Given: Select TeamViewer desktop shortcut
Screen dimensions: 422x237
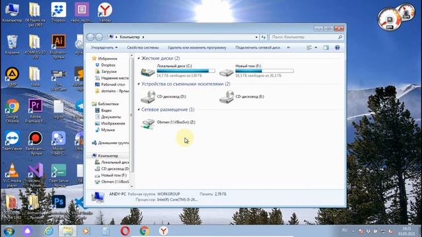Looking at the screenshot, I should (12, 141).
